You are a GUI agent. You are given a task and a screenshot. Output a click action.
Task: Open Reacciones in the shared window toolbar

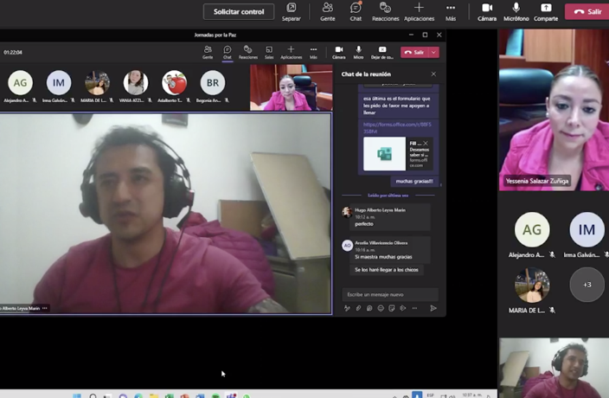(247, 53)
